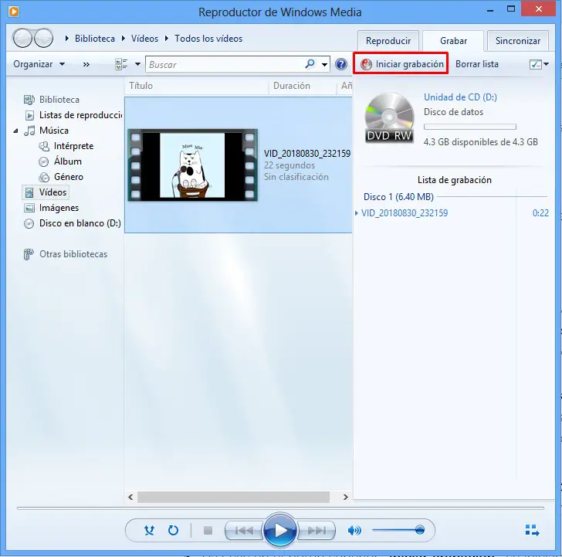Click Iniciar grabación to start burning
Viewport: 562px width, 557px height.
[401, 64]
